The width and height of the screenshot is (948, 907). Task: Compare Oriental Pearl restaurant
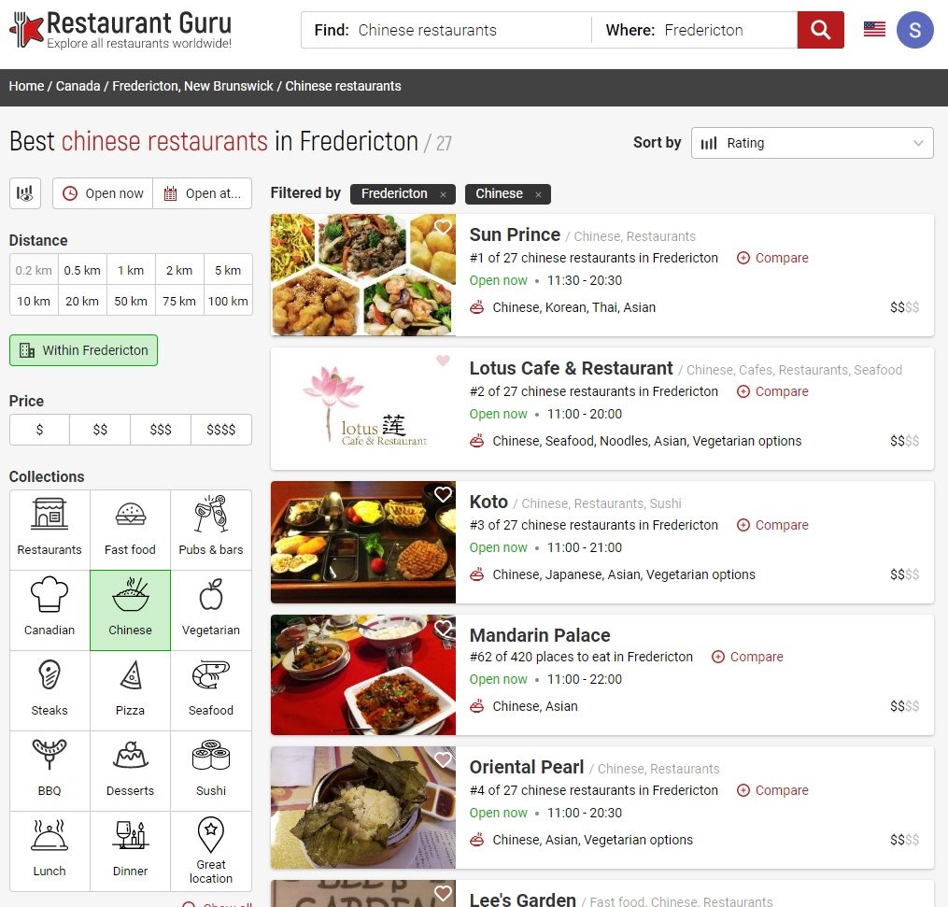coord(772,790)
